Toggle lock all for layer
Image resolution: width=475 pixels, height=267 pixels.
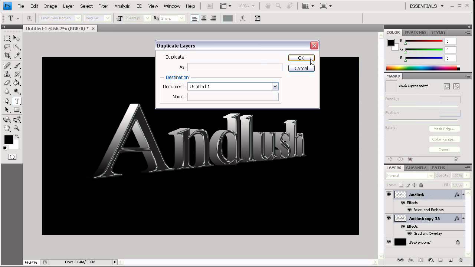pos(421,185)
